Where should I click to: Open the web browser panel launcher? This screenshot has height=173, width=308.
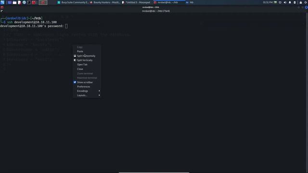click(24, 2)
